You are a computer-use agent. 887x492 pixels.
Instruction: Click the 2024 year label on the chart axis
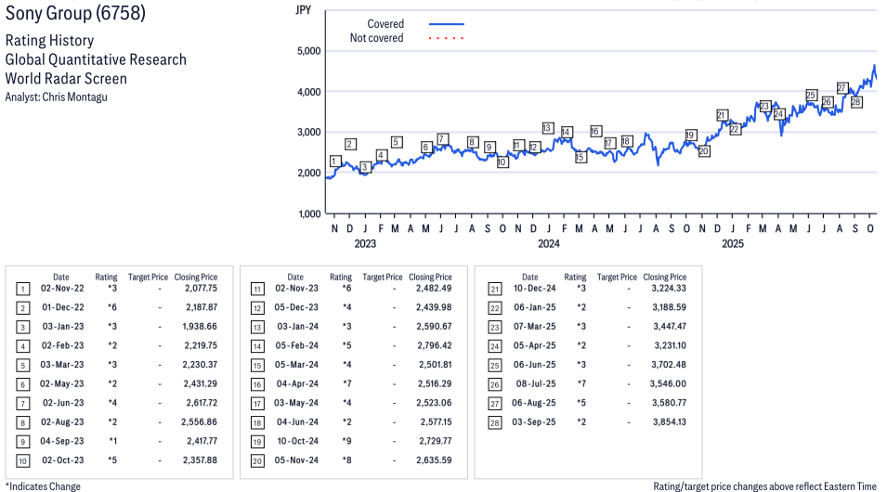549,244
